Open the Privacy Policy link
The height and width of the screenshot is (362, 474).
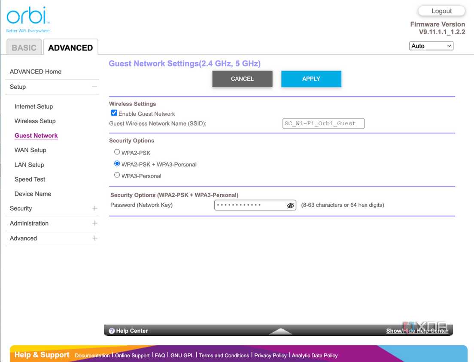270,356
